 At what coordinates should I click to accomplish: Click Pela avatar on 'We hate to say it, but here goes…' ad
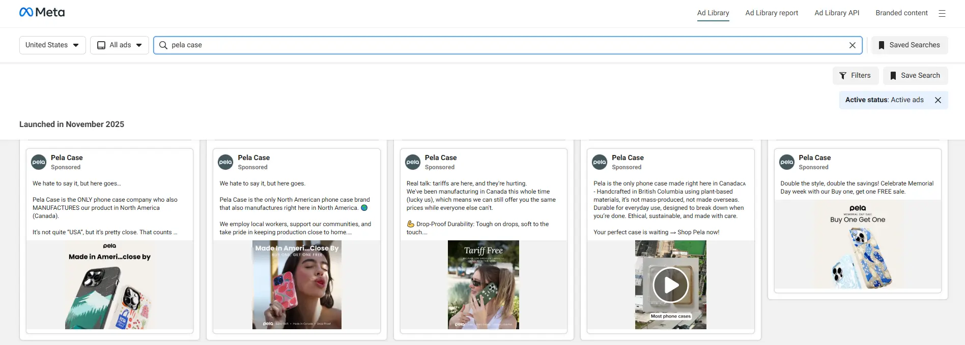39,162
